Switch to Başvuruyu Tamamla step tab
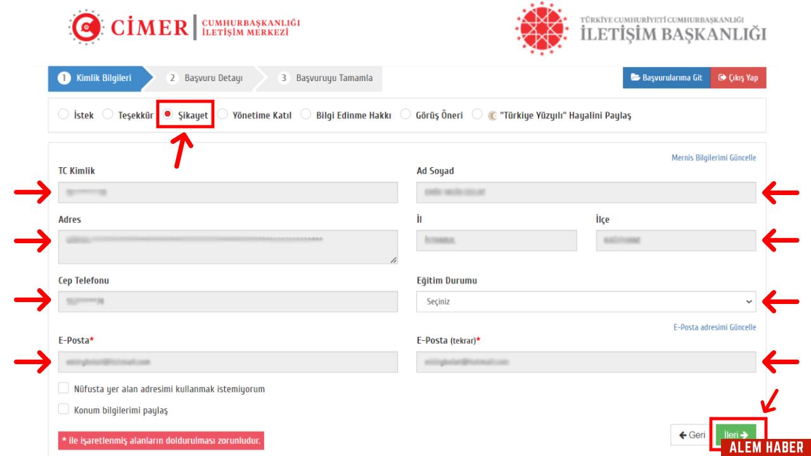Screen dimensions: 811x456 point(328,79)
